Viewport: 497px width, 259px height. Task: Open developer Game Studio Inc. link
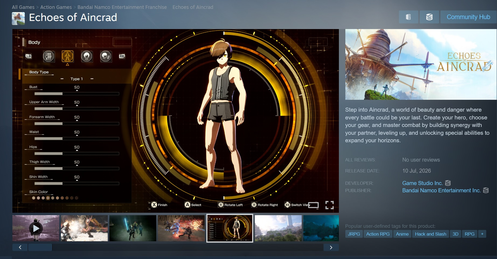tap(422, 183)
